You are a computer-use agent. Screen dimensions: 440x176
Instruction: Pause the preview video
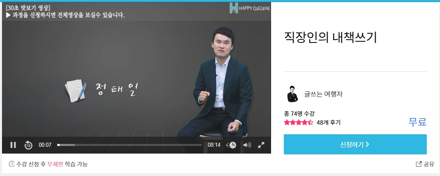pos(13,145)
